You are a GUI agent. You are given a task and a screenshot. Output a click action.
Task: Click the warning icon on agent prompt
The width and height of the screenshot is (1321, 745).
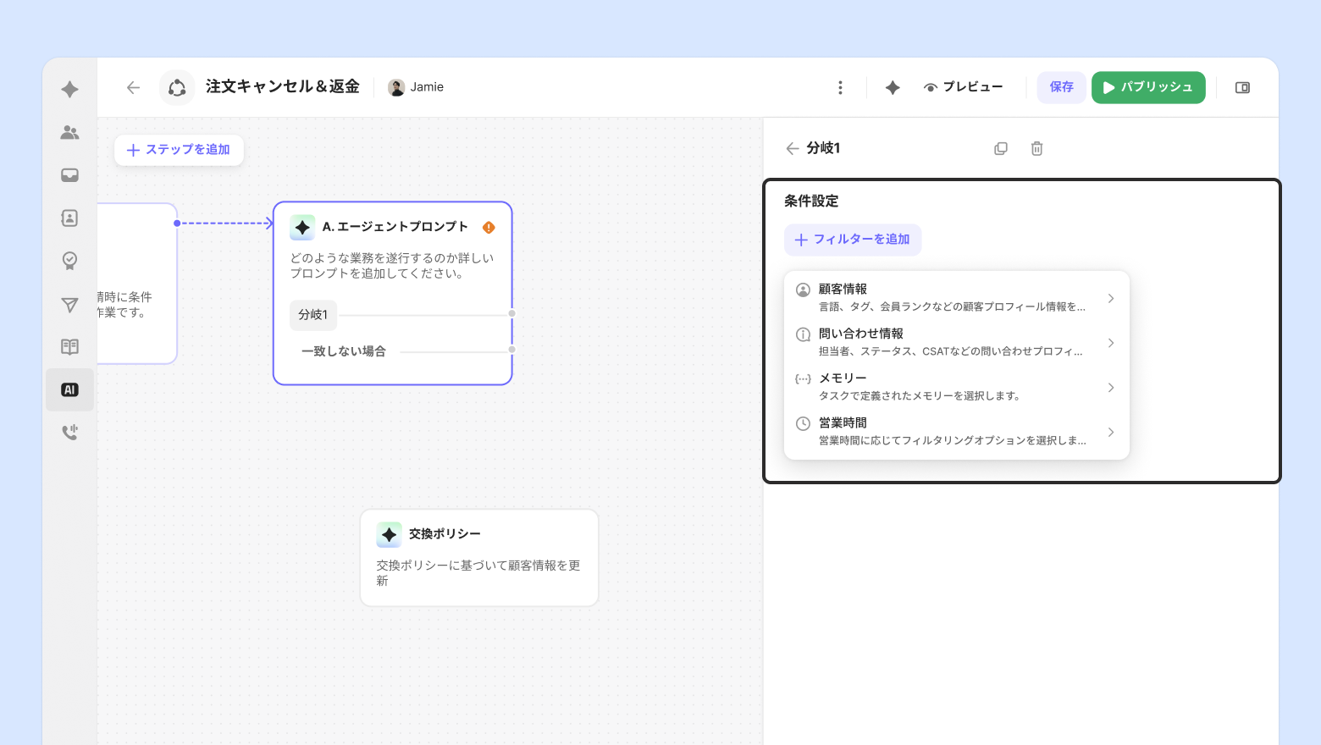point(489,227)
